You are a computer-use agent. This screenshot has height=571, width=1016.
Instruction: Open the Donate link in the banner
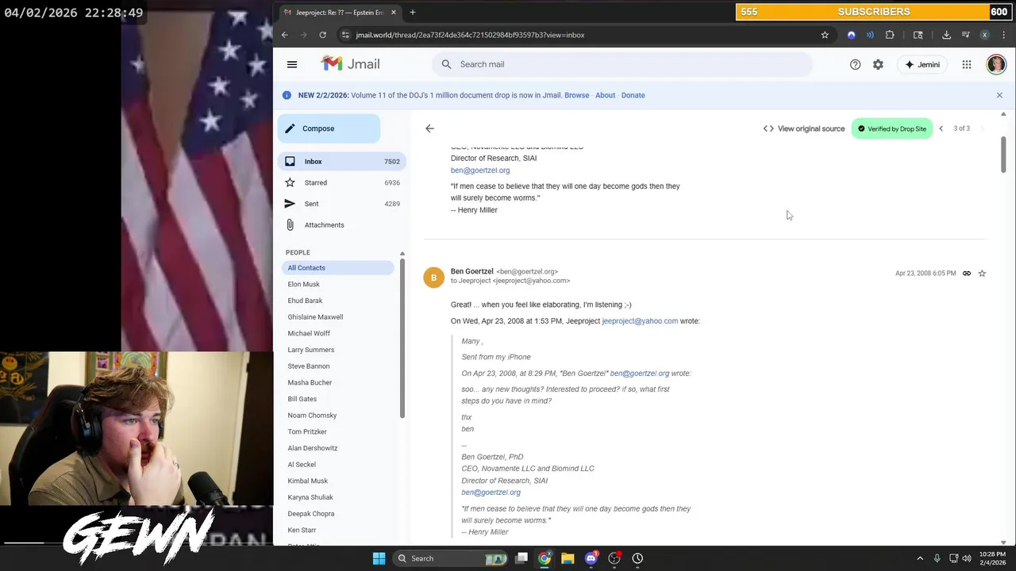click(633, 95)
